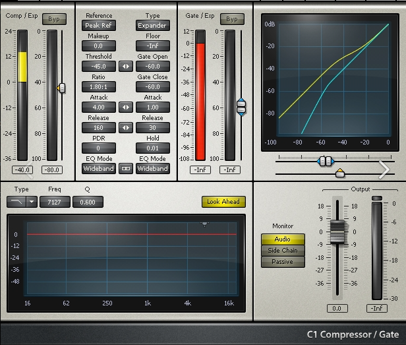
Task: Click the Ratio value field 1.80:1
Action: [99, 87]
